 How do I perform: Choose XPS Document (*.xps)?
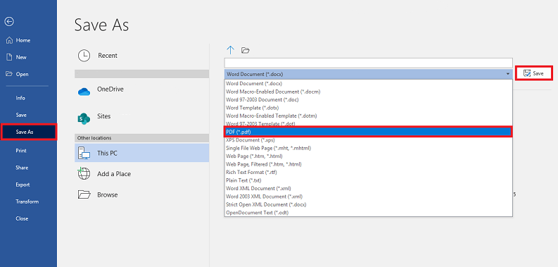point(368,140)
